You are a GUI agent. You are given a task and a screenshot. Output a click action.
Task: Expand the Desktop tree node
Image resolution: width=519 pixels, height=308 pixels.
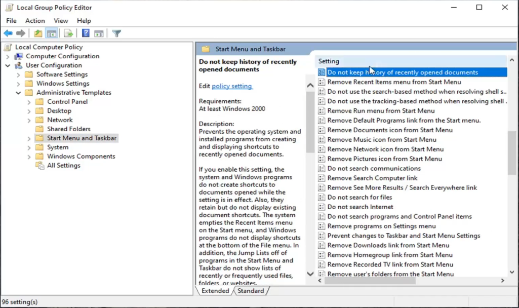[x=29, y=111]
